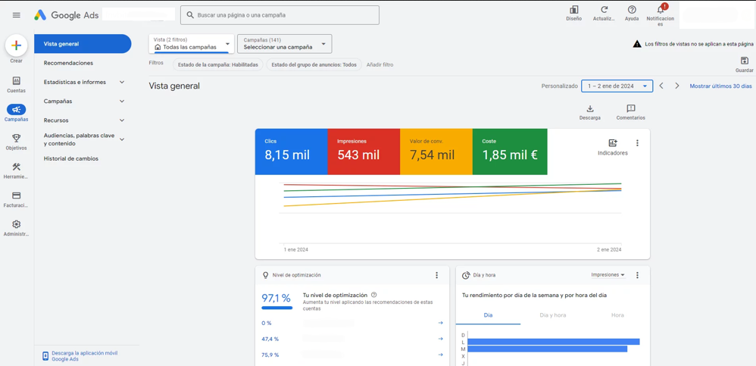This screenshot has height=366, width=756.
Task: Open Herramientas tools icon
Action: (16, 167)
